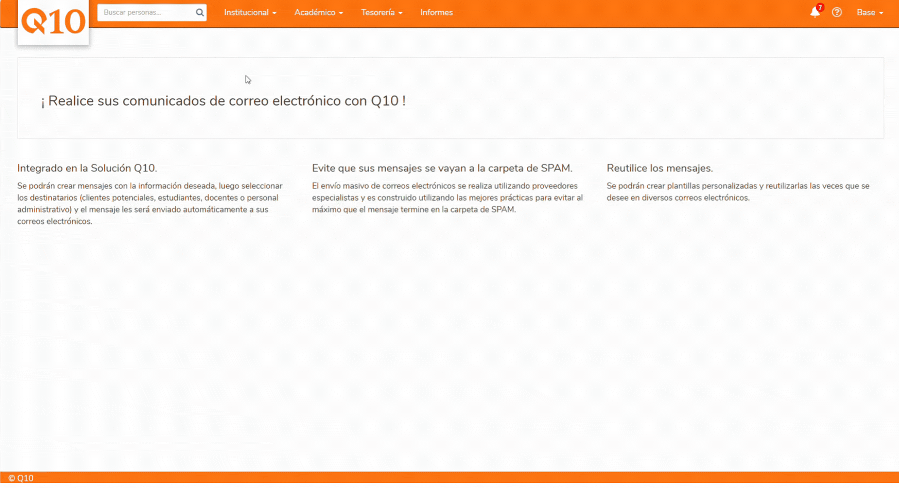Image resolution: width=899 pixels, height=488 pixels.
Task: Click the paragraph starting 'Se podrán crear plantillas'
Action: (x=738, y=192)
